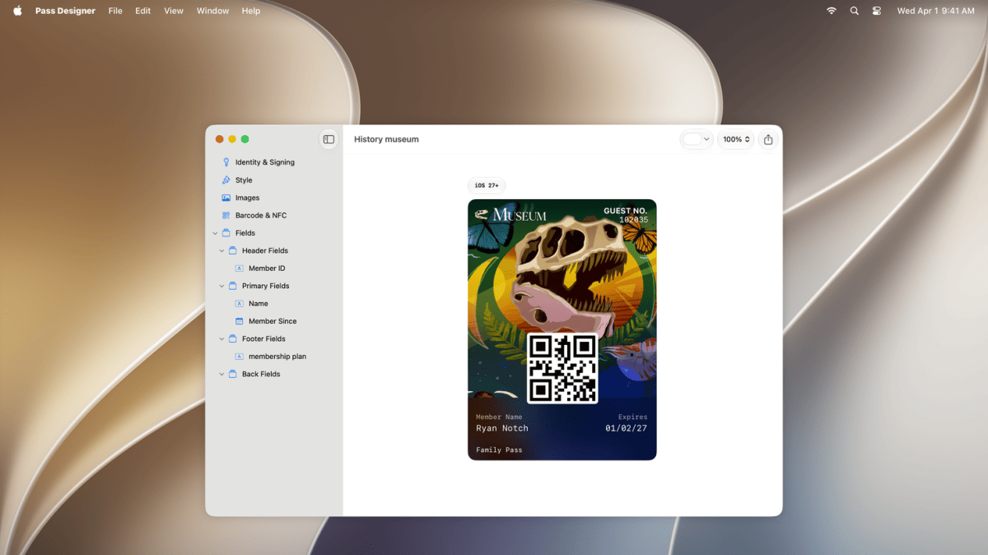Click the Wi-Fi status icon
Image resolution: width=988 pixels, height=555 pixels.
pyautogui.click(x=832, y=11)
